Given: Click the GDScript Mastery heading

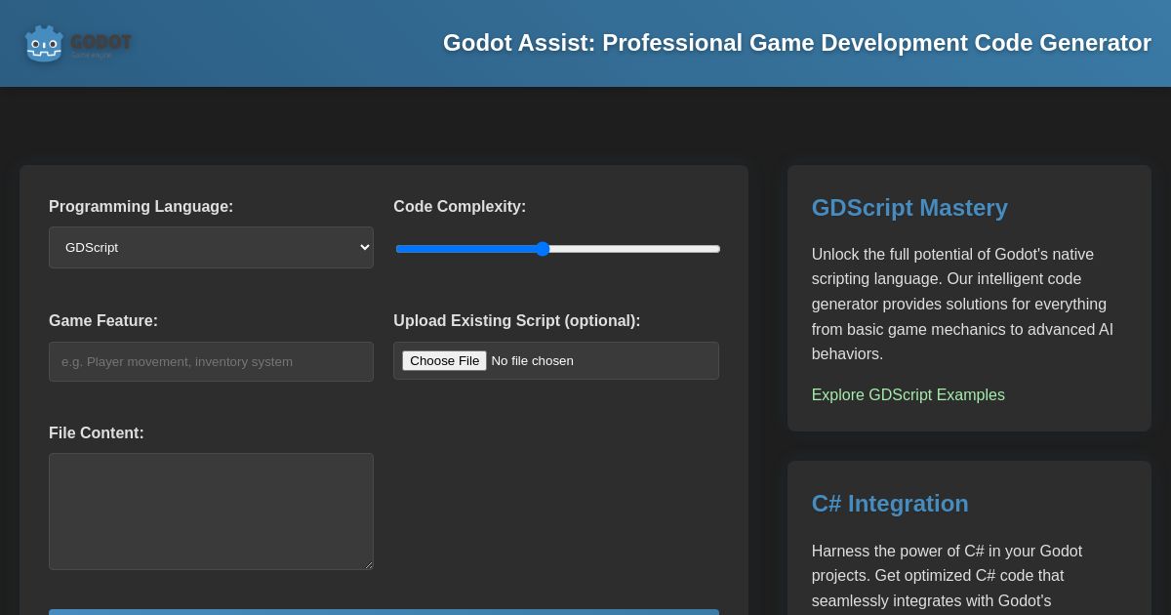Looking at the screenshot, I should pos(909,208).
